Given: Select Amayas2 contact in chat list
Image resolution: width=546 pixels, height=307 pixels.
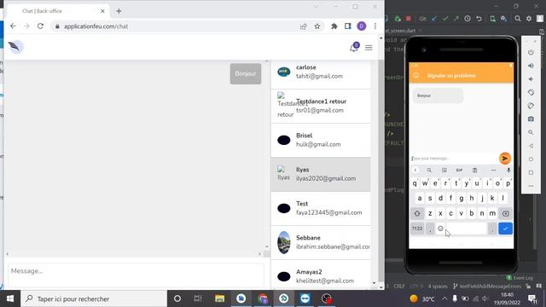Looking at the screenshot, I should (x=321, y=275).
